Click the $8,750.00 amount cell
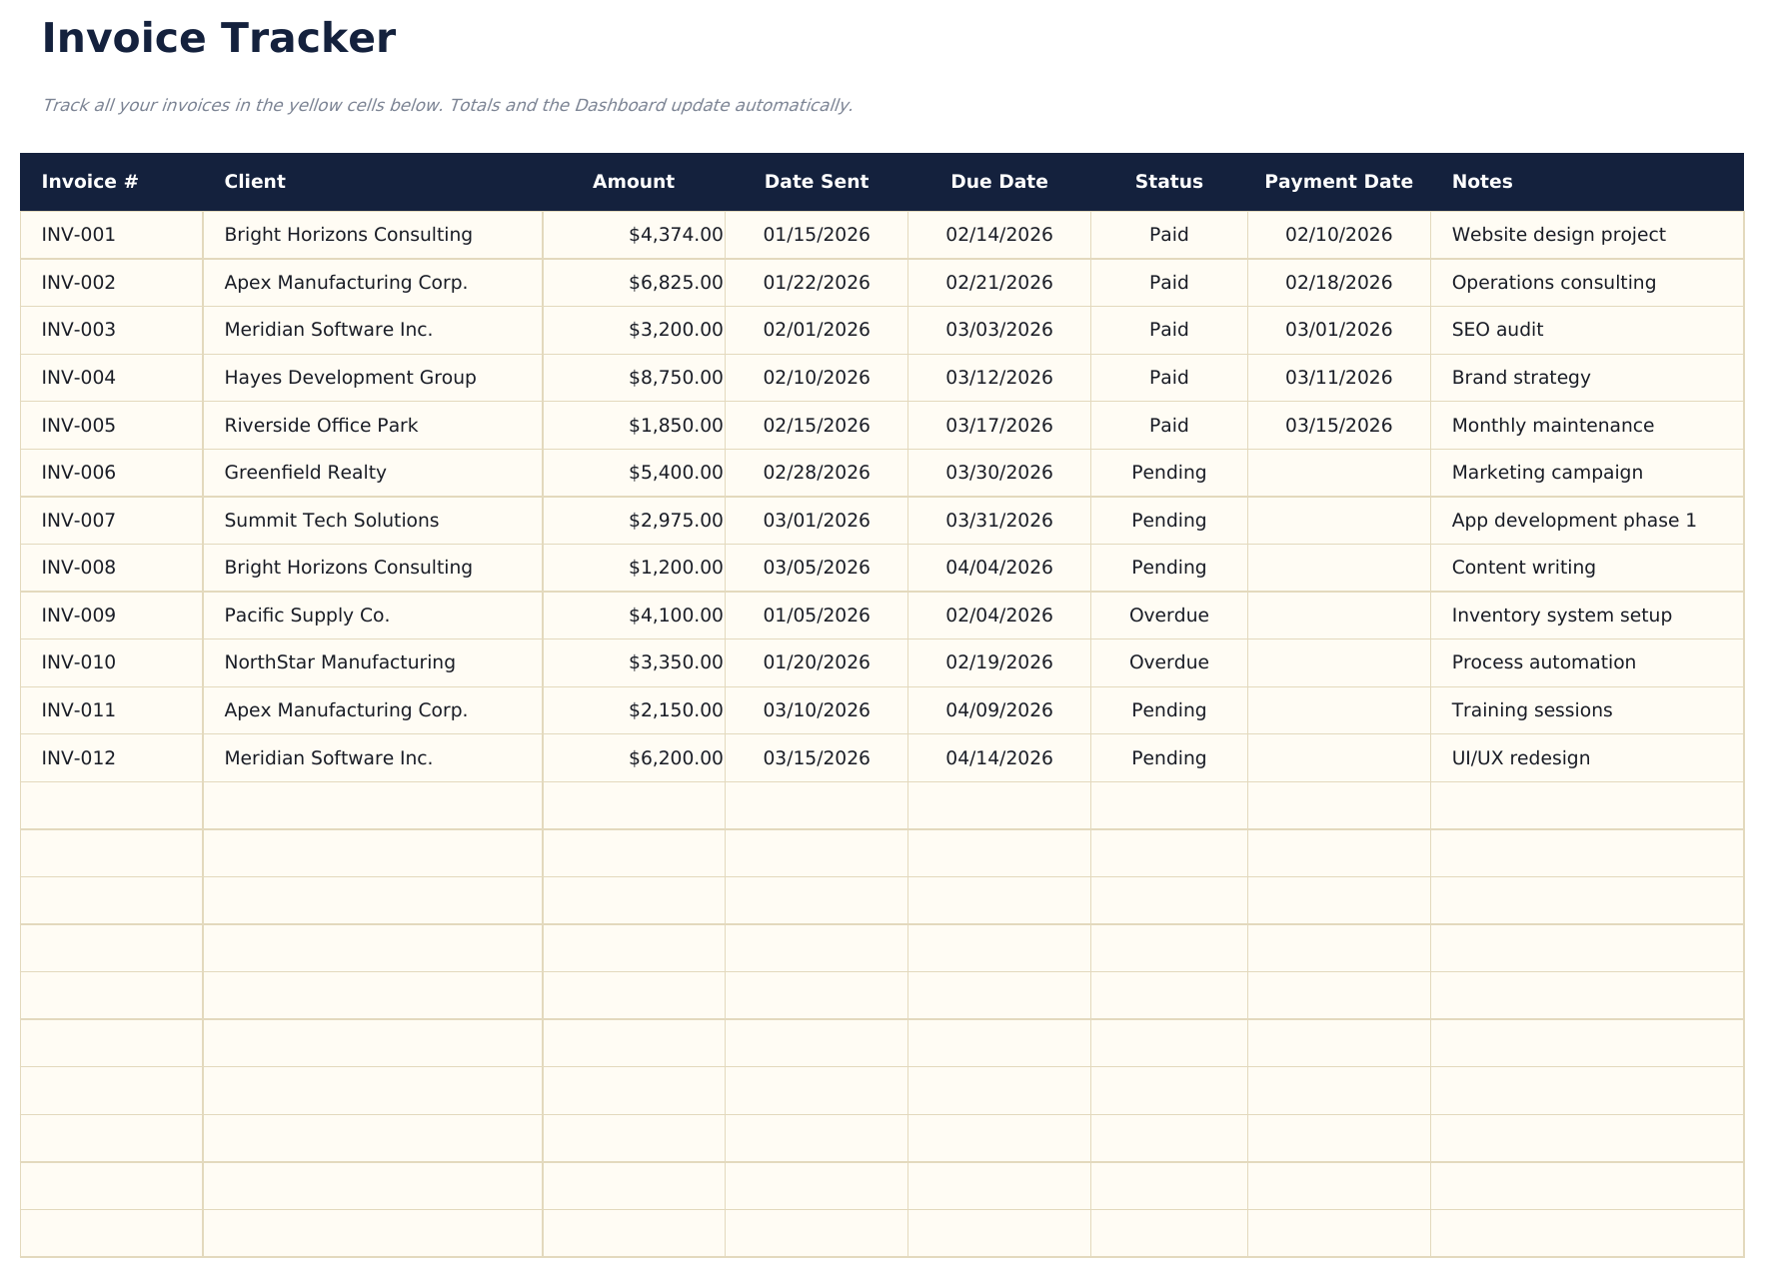 [x=675, y=377]
